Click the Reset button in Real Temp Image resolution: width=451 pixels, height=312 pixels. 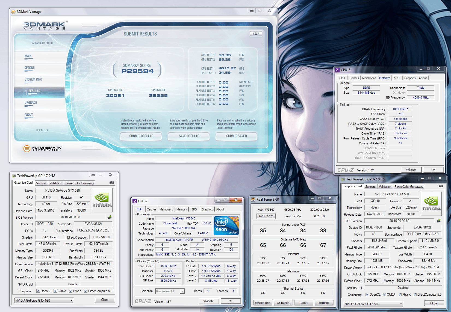[303, 303]
